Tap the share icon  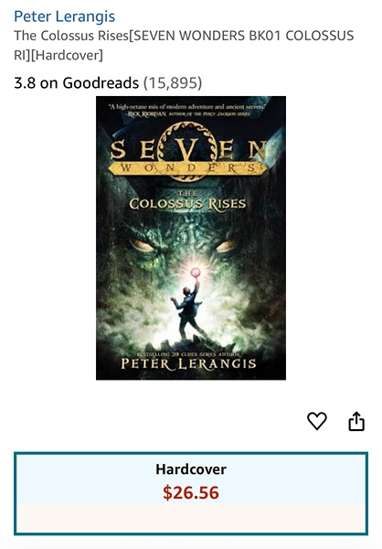(x=356, y=421)
